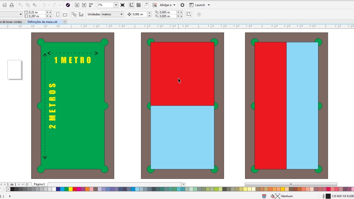This screenshot has height=199, width=354.
Task: Click the color proofing icon in status bar
Action: pos(264,196)
